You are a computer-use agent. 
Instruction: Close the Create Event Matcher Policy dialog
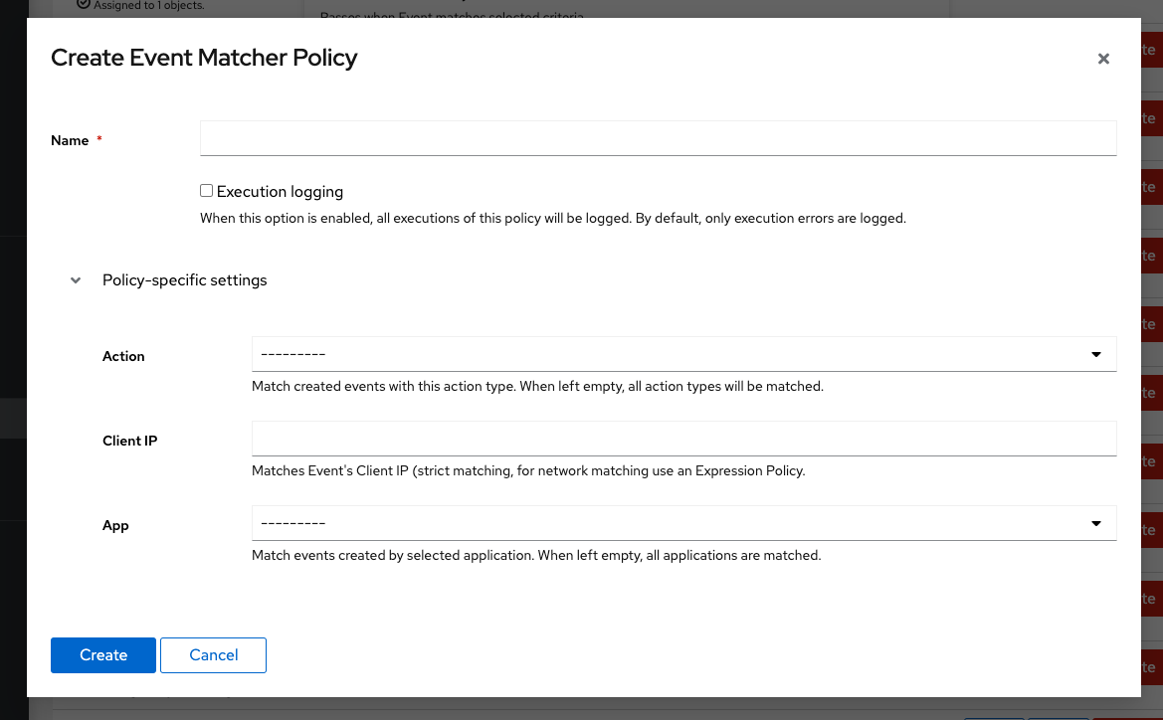coord(1103,60)
